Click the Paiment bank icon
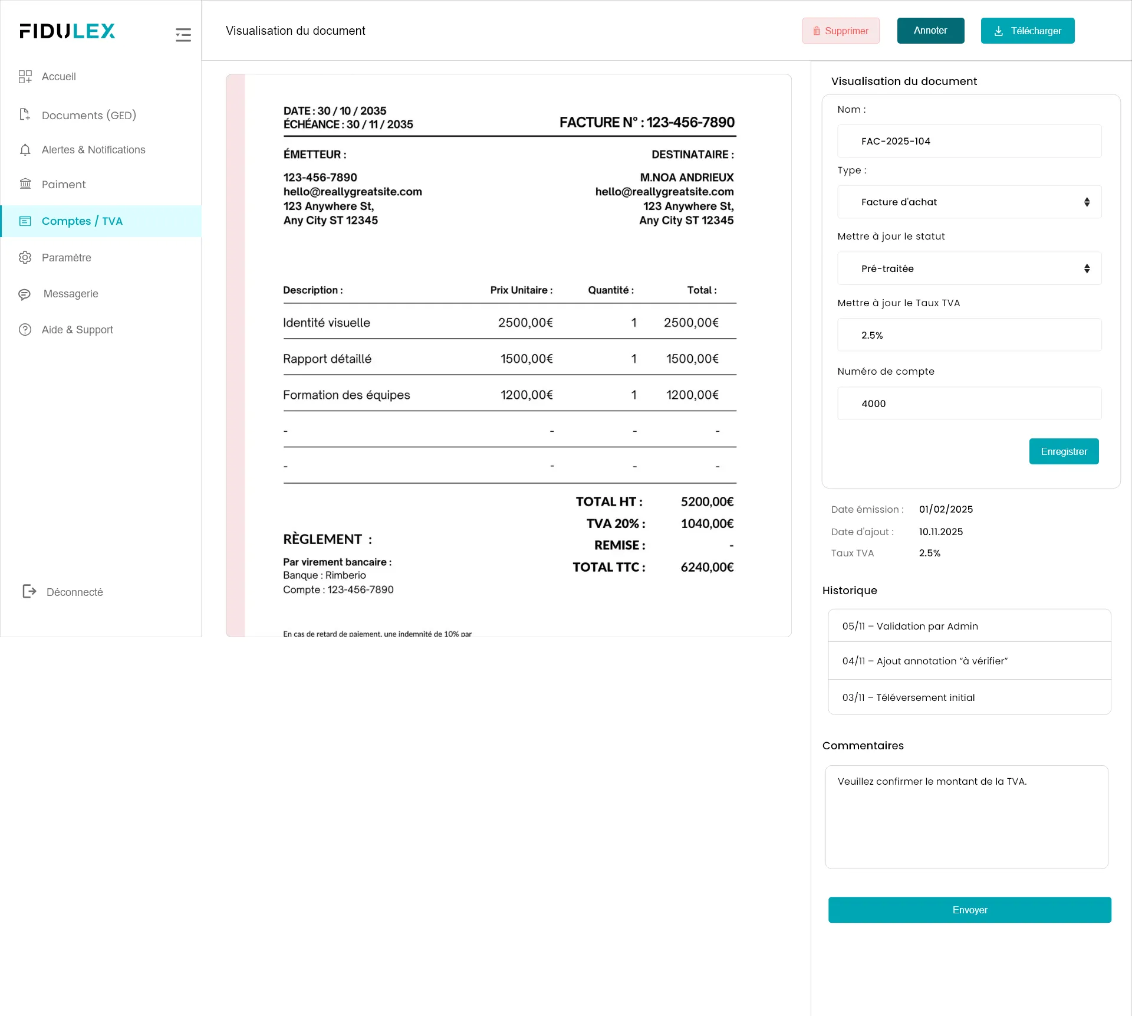The image size is (1132, 1016). click(x=25, y=184)
